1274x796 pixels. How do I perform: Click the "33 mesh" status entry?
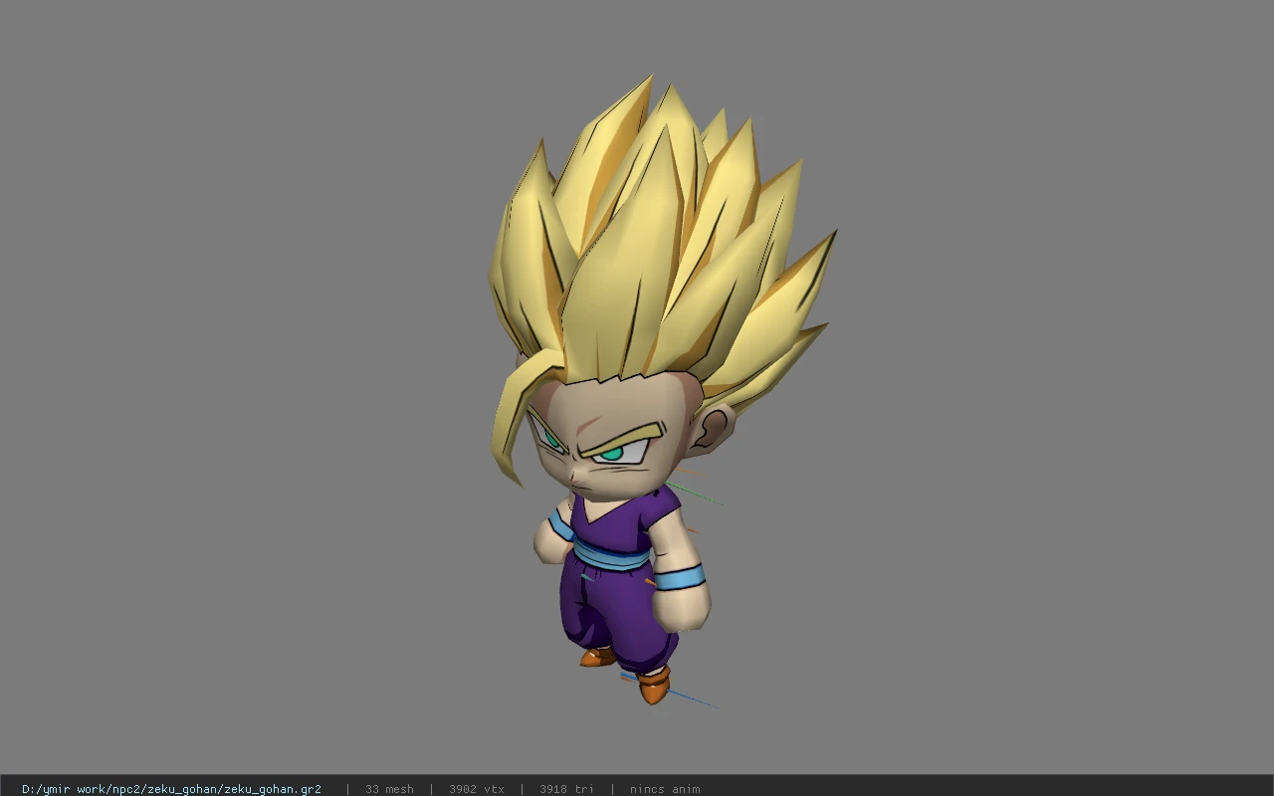389,789
